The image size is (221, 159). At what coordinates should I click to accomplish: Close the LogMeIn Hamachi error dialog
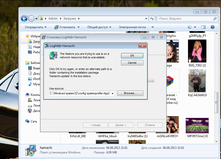tap(142, 46)
